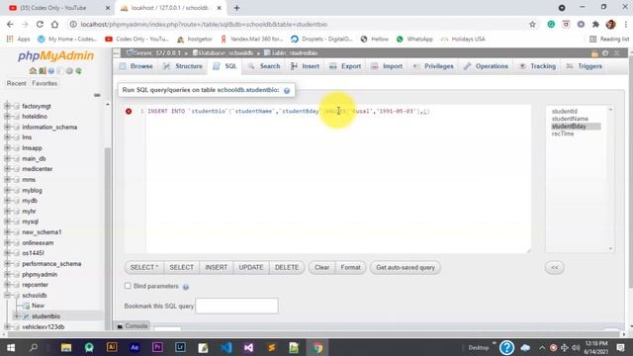Select studentName in column list

pyautogui.click(x=570, y=119)
